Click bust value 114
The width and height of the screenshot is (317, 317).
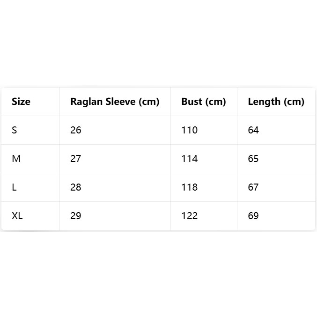tap(190, 159)
